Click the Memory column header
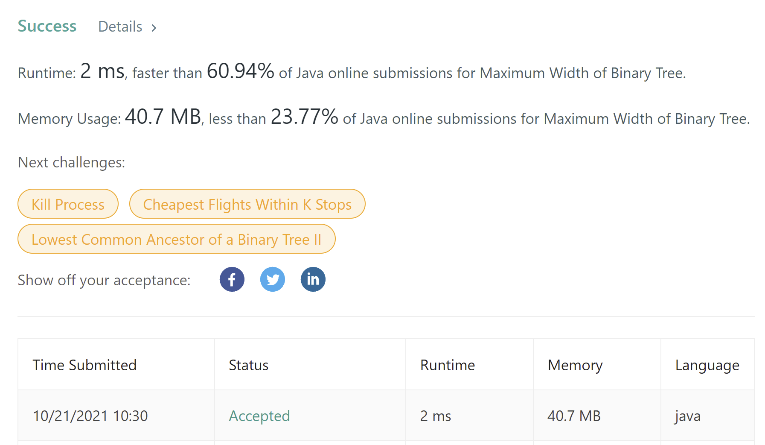This screenshot has width=765, height=445. tap(575, 365)
